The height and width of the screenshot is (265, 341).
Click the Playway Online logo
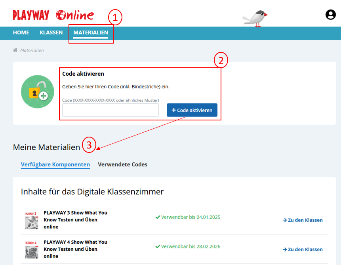point(53,15)
